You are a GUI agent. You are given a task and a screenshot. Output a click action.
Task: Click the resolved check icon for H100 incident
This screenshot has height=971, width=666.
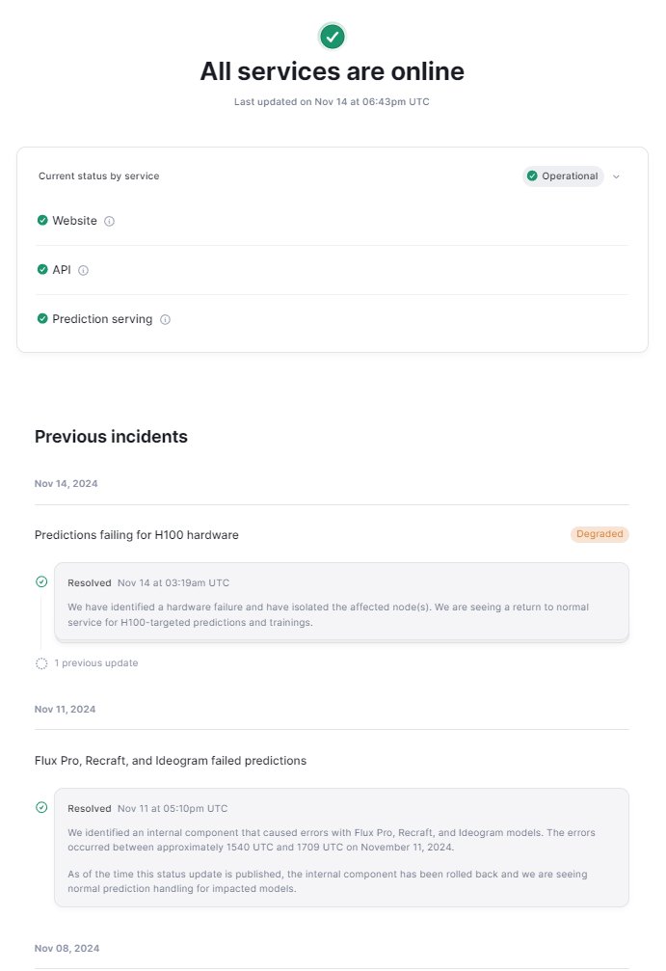click(x=41, y=581)
